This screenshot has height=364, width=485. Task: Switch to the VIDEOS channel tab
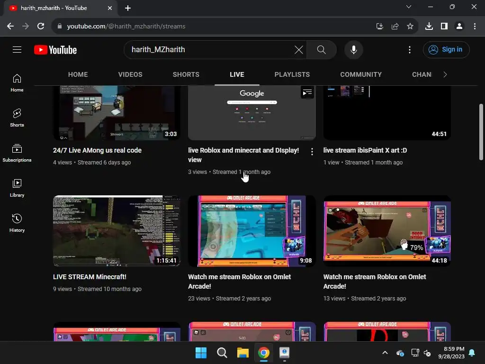(x=130, y=74)
